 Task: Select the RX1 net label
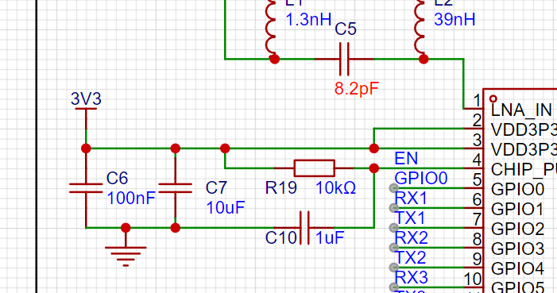click(411, 198)
